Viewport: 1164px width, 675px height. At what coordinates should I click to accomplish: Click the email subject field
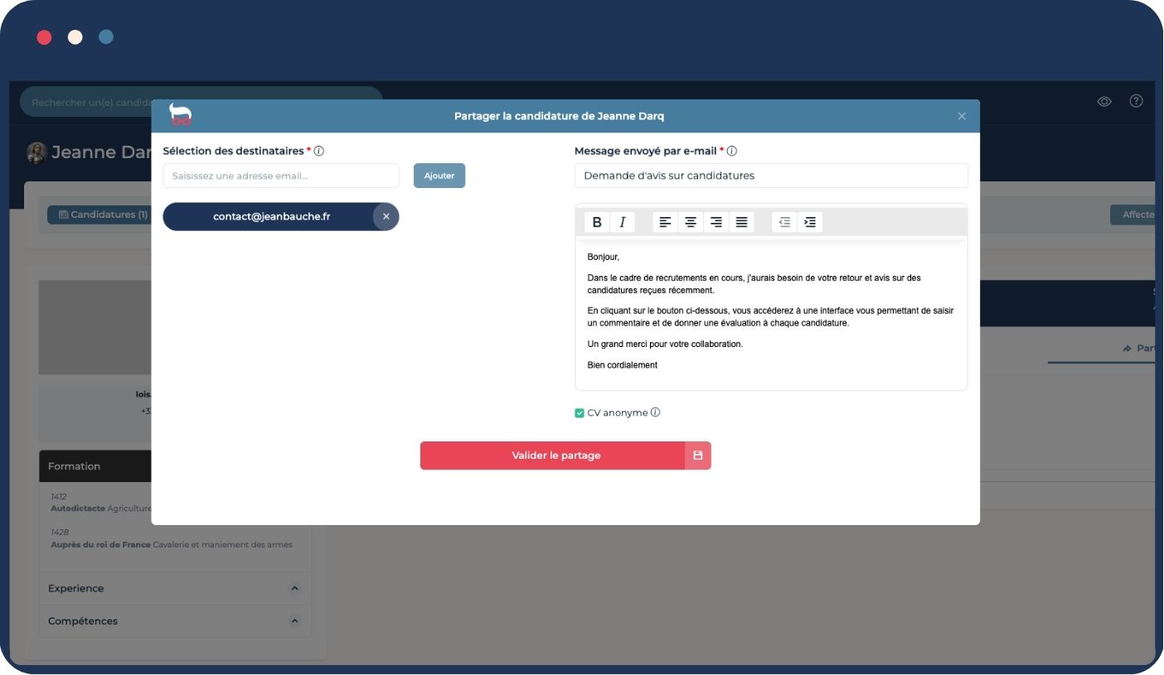[x=771, y=176]
